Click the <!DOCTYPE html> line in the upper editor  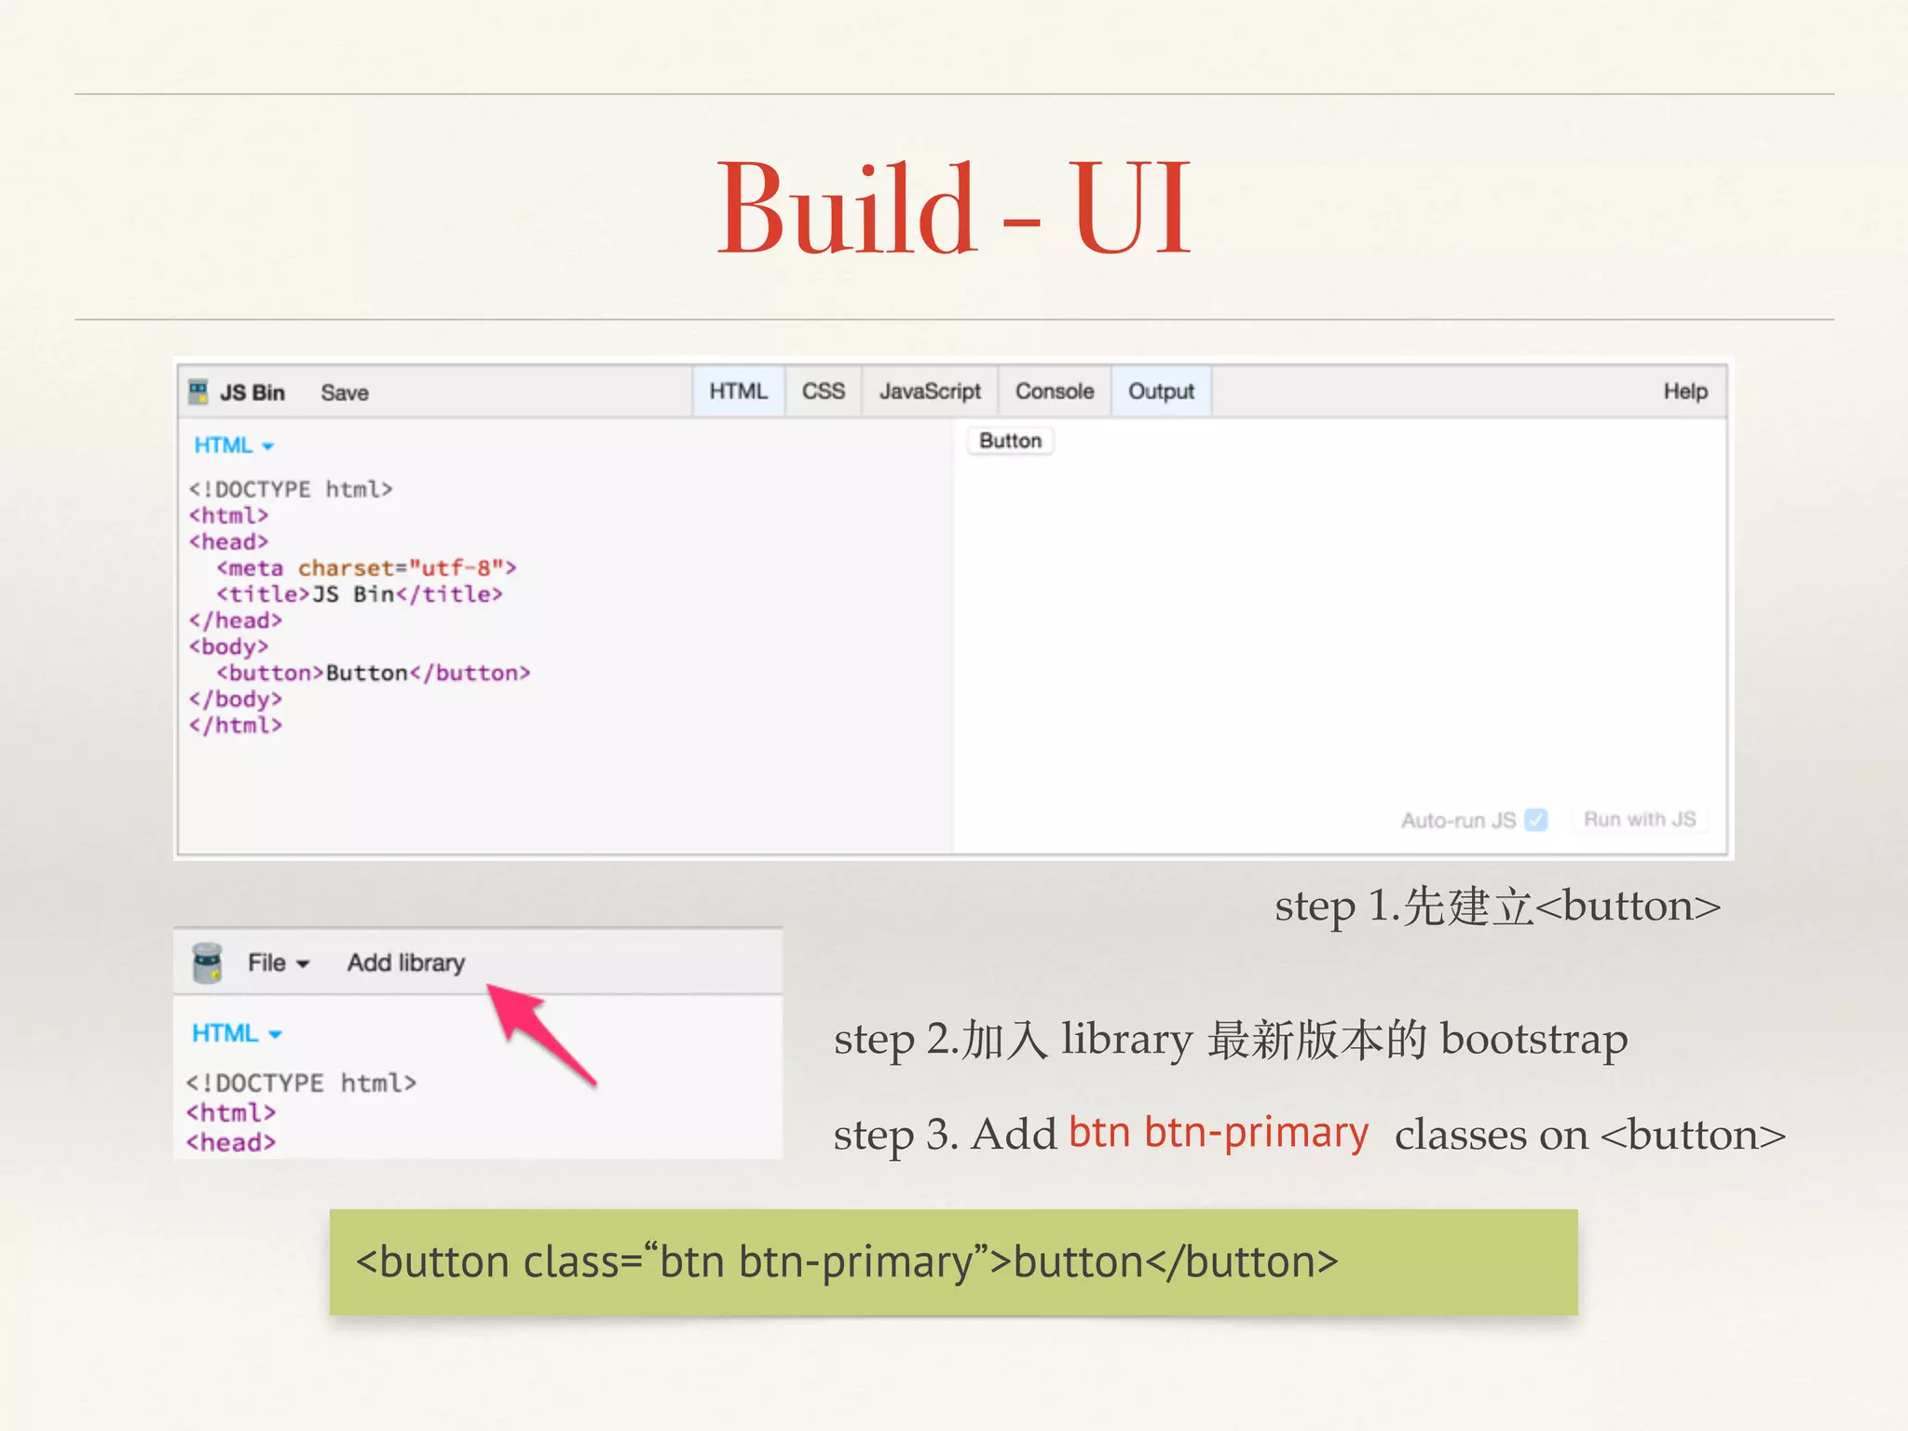click(291, 489)
